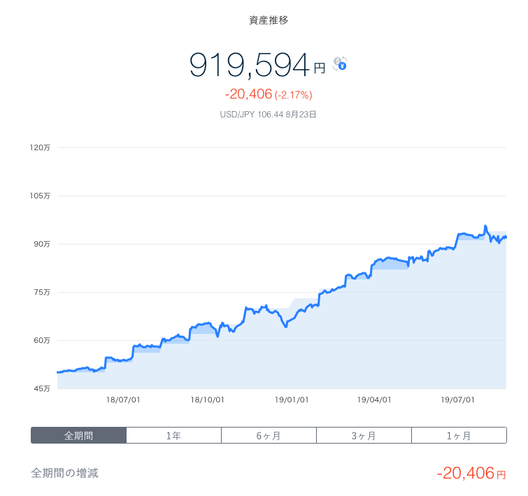Click the USD/JPY 106.44 exchange rate text
The image size is (528, 496).
click(x=268, y=113)
